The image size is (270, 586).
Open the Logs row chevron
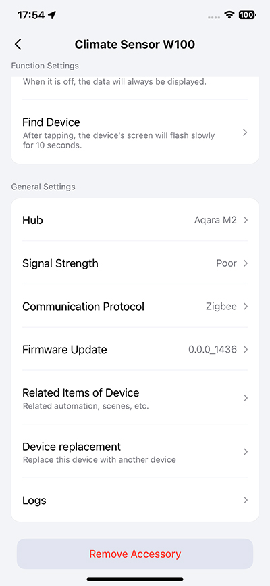(246, 500)
